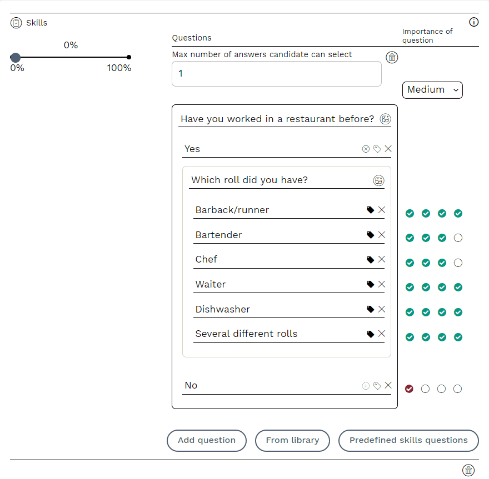Select the second radio circle in the No row

pos(426,389)
